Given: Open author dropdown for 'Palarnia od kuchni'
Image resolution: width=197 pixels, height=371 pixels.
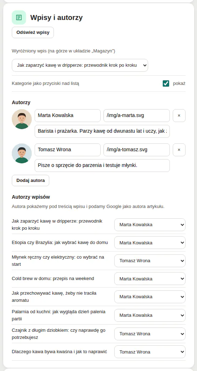Looking at the screenshot, I should (x=150, y=315).
